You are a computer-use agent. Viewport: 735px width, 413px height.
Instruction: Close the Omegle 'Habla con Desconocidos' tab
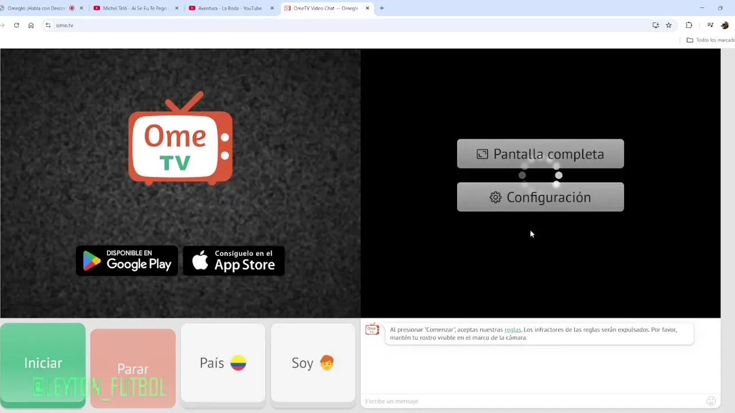click(81, 8)
